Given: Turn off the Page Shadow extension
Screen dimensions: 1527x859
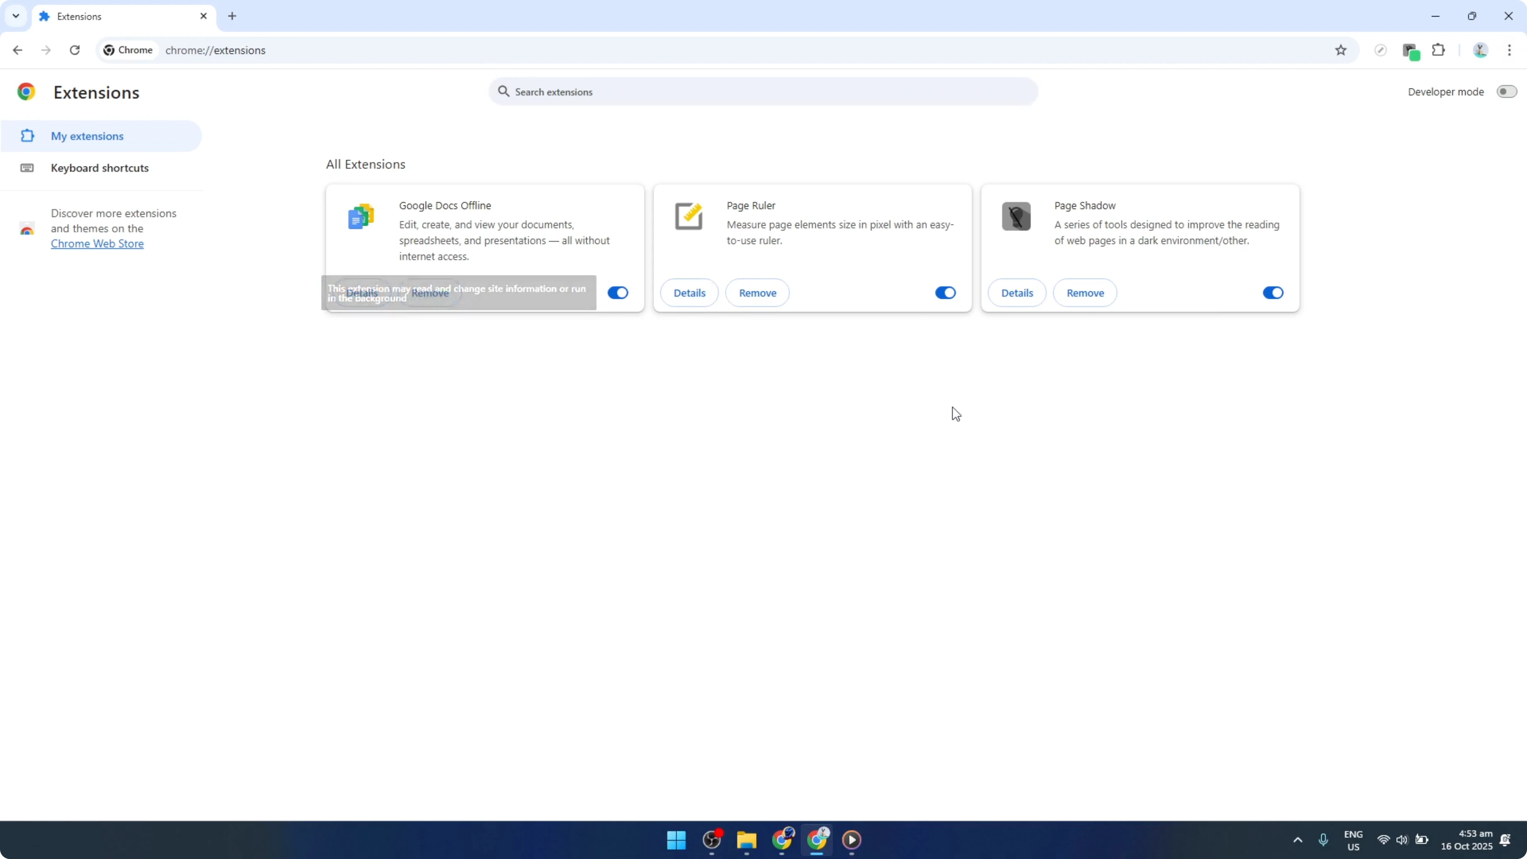Looking at the screenshot, I should click(1273, 292).
